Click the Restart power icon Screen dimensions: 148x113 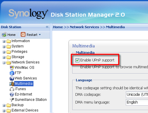click(x=23, y=34)
